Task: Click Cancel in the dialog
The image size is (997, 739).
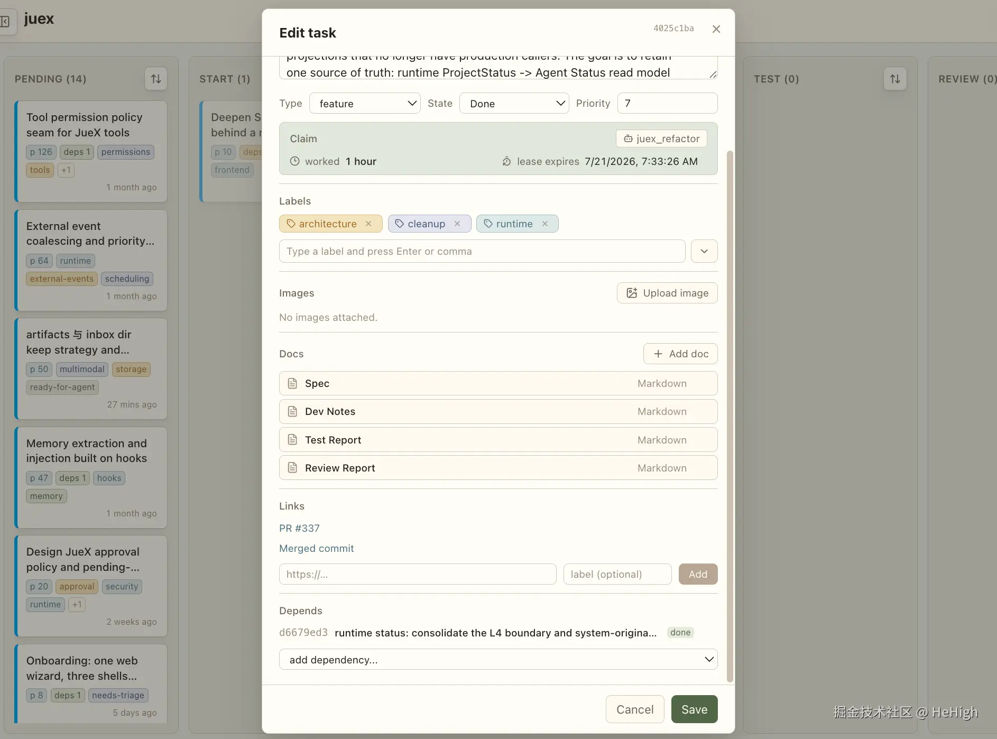Action: pyautogui.click(x=635, y=709)
